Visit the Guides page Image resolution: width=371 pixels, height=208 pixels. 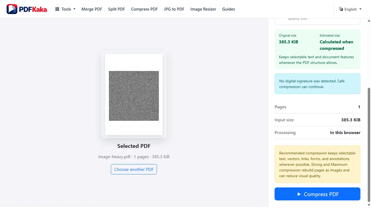point(228,9)
